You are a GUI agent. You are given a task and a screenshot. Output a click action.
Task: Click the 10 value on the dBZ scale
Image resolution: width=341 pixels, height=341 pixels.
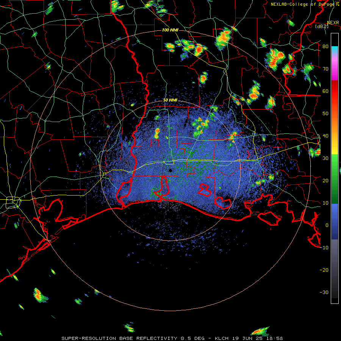325,203
